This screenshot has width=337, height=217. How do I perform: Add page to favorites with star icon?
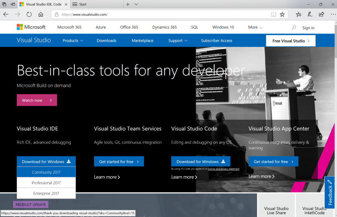(x=282, y=14)
